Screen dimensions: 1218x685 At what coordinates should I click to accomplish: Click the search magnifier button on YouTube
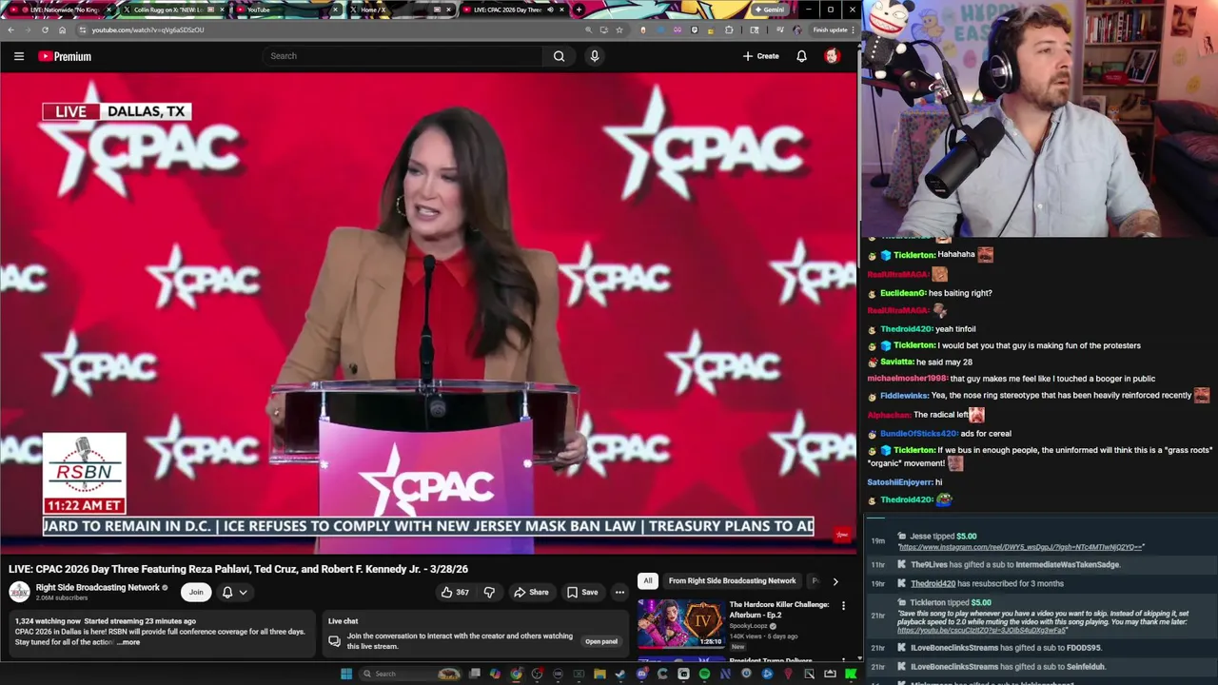click(559, 56)
